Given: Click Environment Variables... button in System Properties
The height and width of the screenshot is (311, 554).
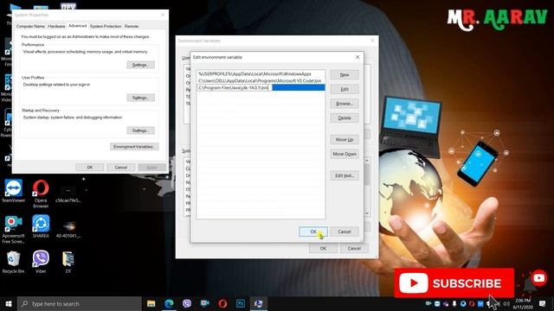Looking at the screenshot, I should click(x=134, y=146).
